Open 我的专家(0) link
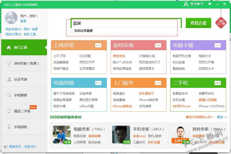 pyautogui.click(x=13, y=29)
